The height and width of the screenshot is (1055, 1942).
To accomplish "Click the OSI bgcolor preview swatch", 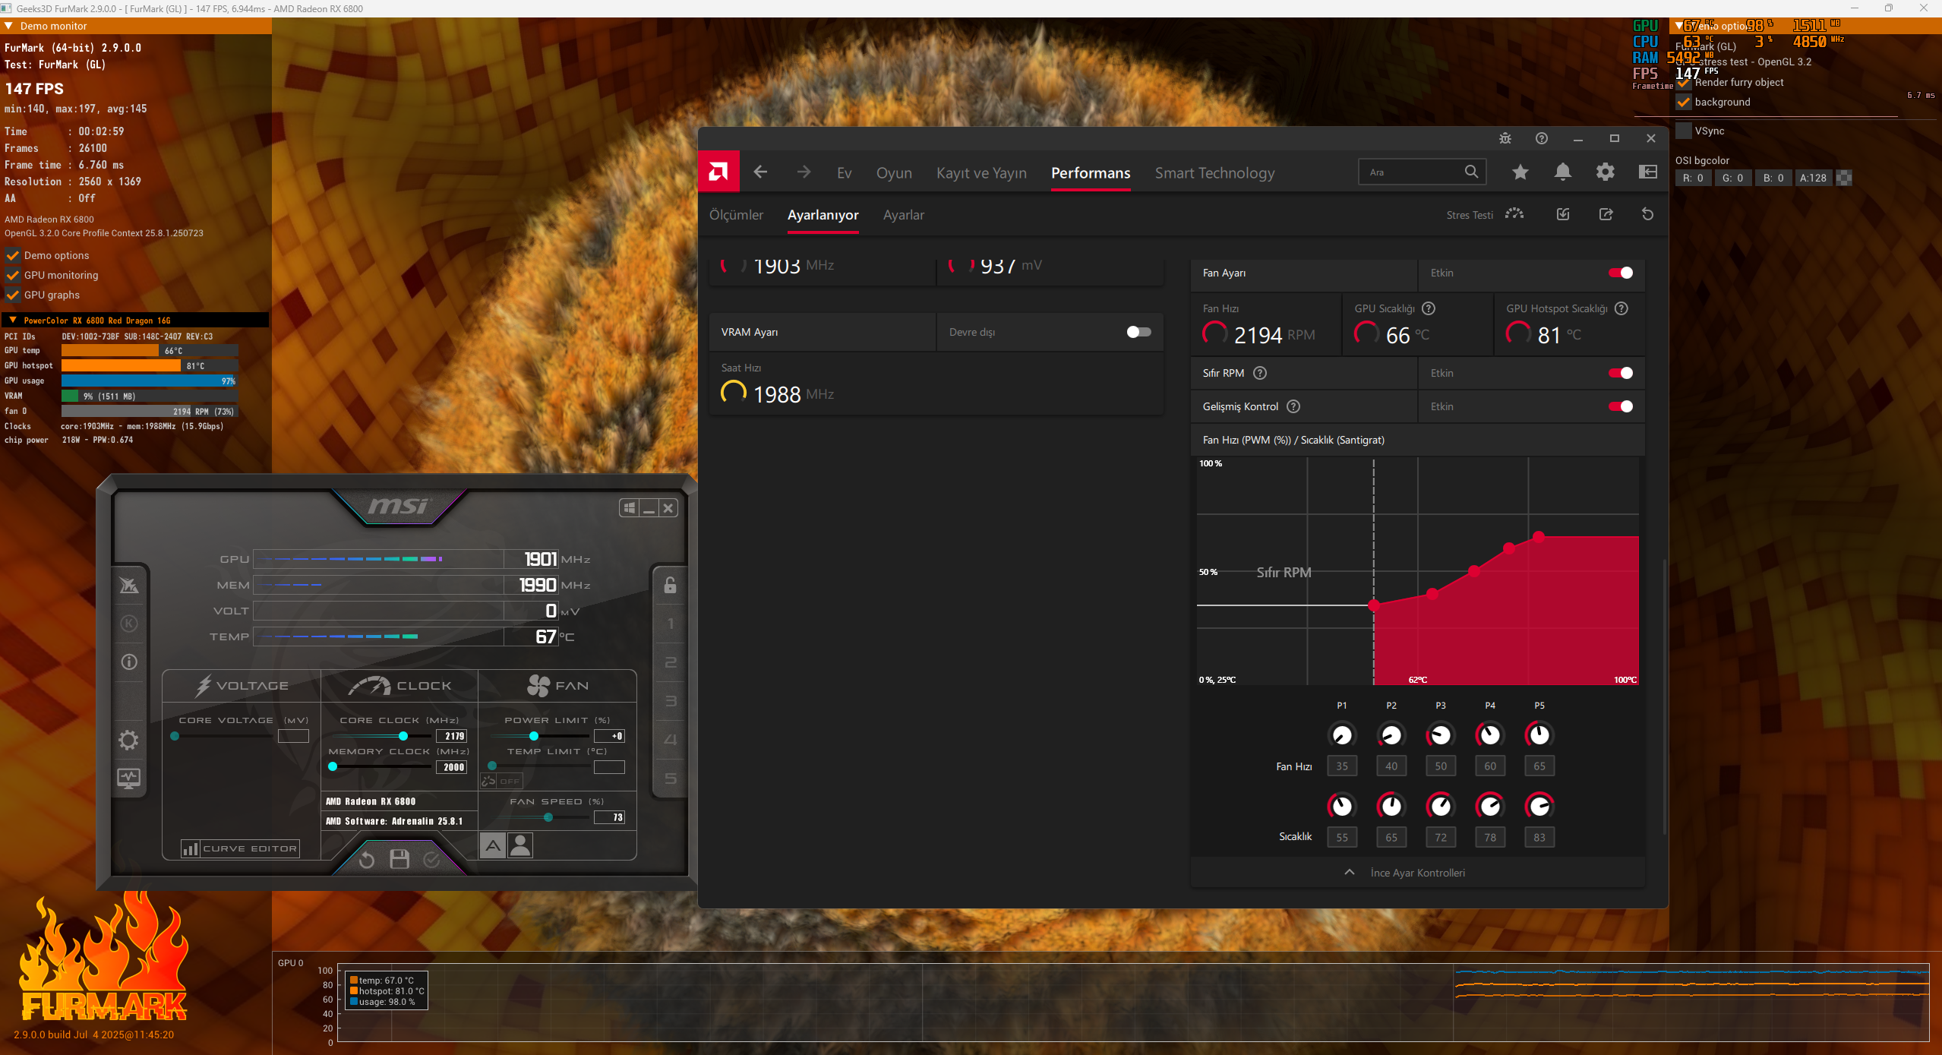I will 1843,178.
